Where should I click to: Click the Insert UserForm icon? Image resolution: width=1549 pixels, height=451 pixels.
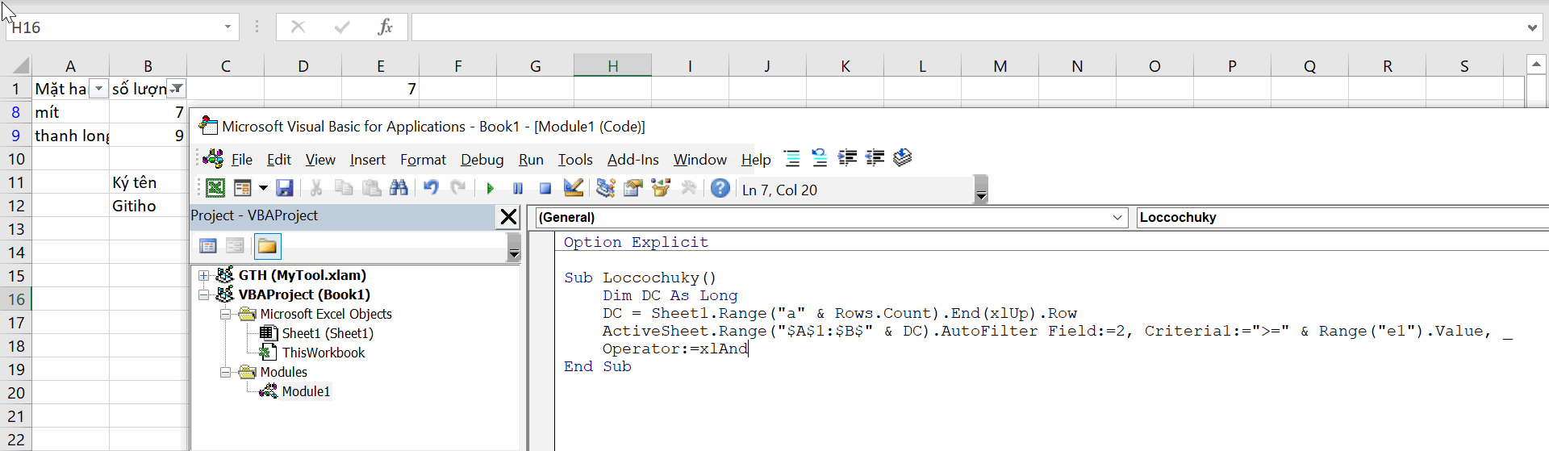(242, 189)
